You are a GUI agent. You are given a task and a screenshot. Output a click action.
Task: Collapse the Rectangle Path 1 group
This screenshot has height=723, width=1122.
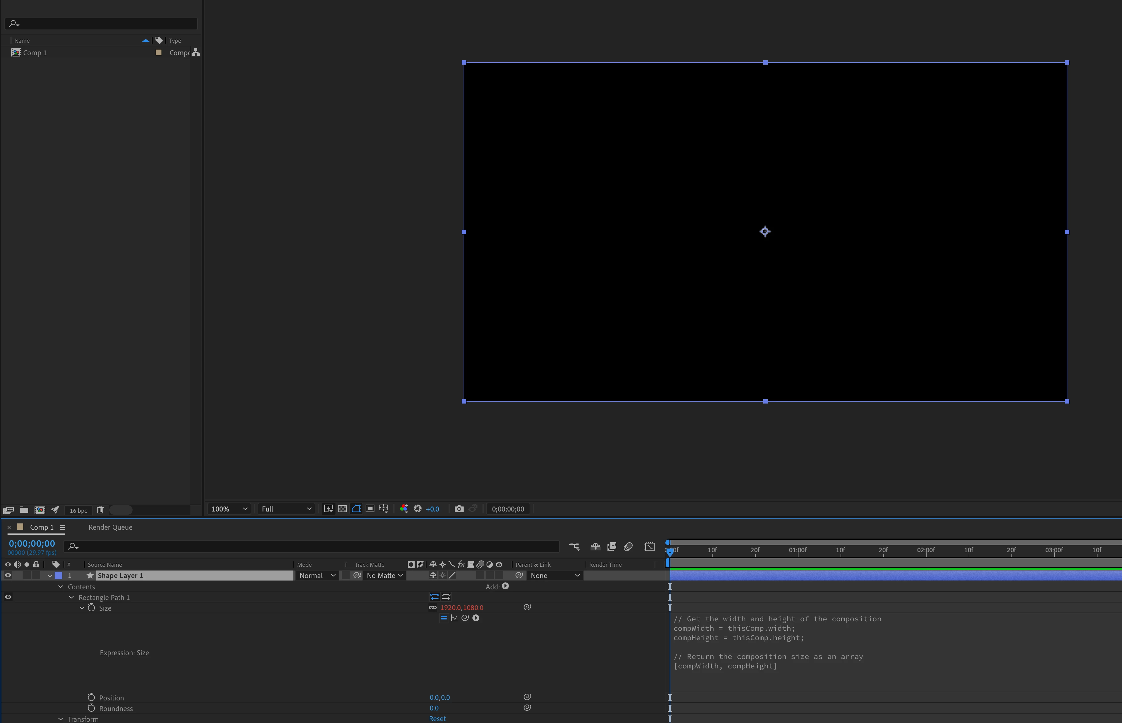coord(71,598)
